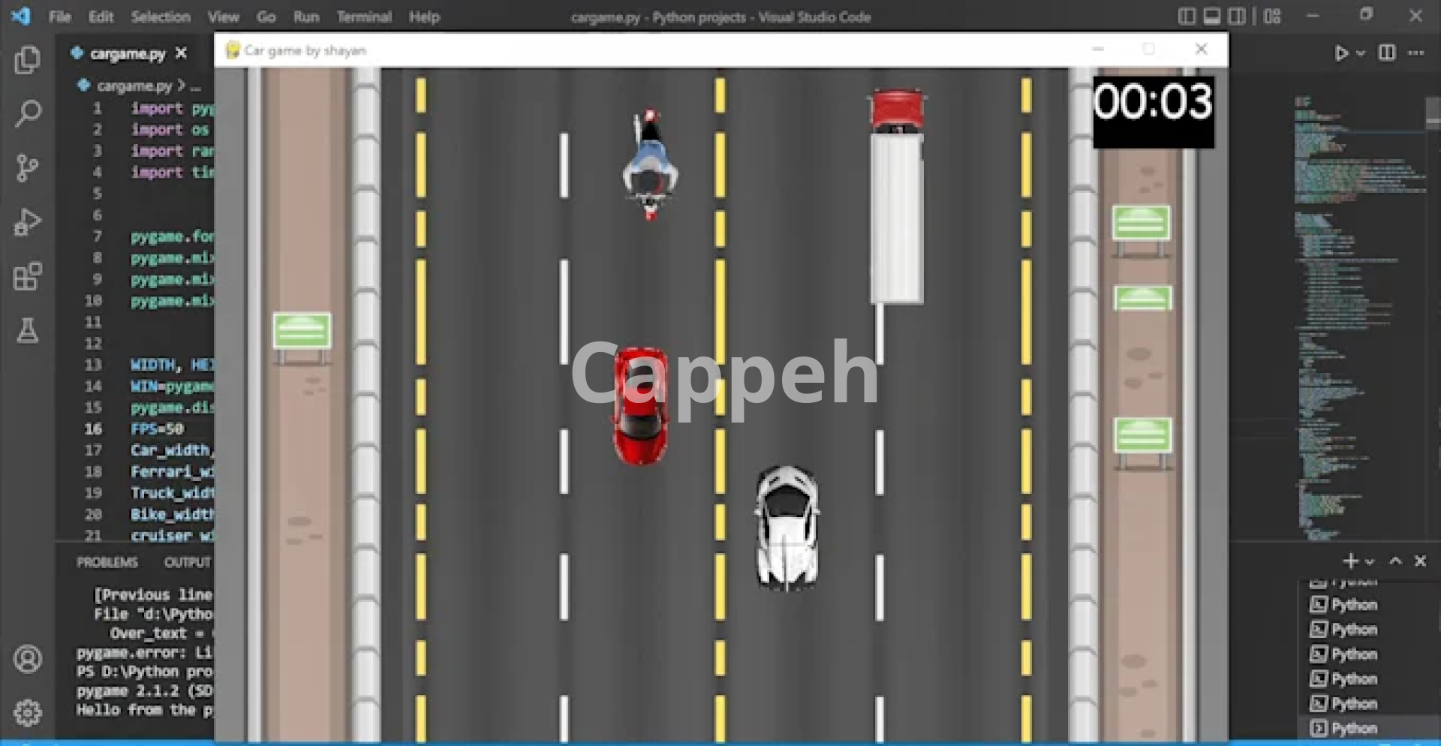Open the Accounts menu icon
The width and height of the screenshot is (1441, 746).
coord(28,659)
